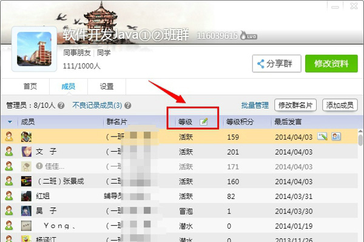Viewport: 364px width, 242px height.
Task: Click the role icon in 红姐 row
Action: click(x=9, y=196)
